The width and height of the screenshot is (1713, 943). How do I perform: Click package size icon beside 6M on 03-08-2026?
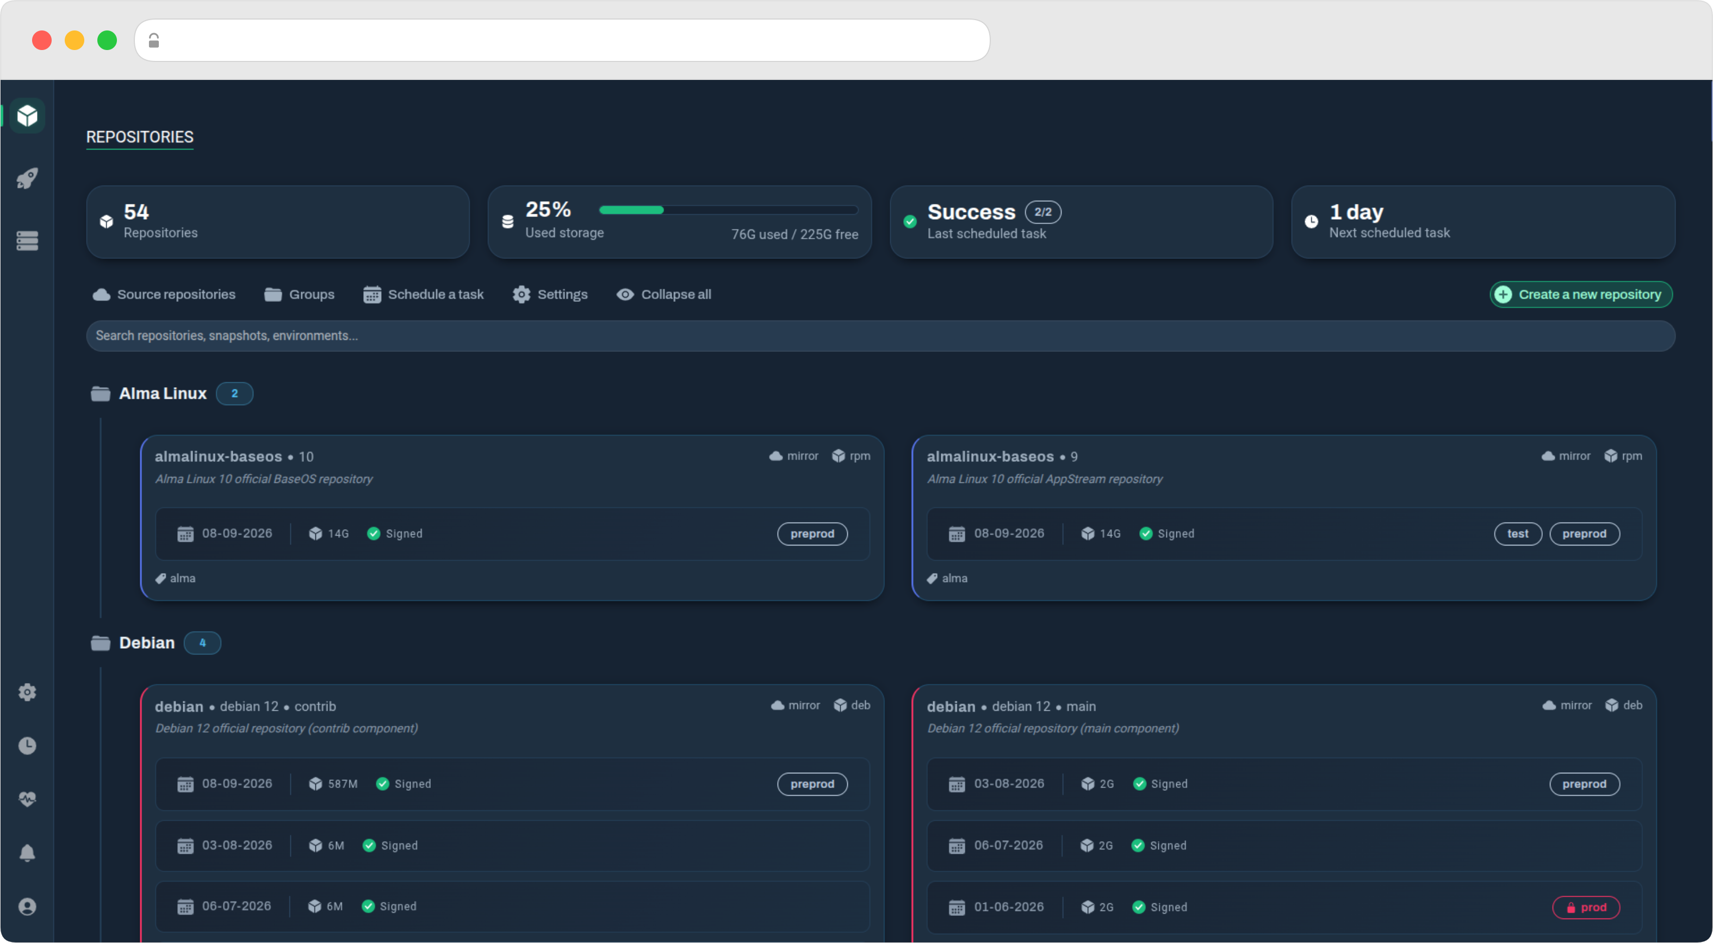[x=315, y=846]
